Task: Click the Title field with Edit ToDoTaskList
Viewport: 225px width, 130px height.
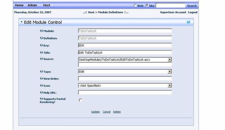Action: (x=125, y=53)
